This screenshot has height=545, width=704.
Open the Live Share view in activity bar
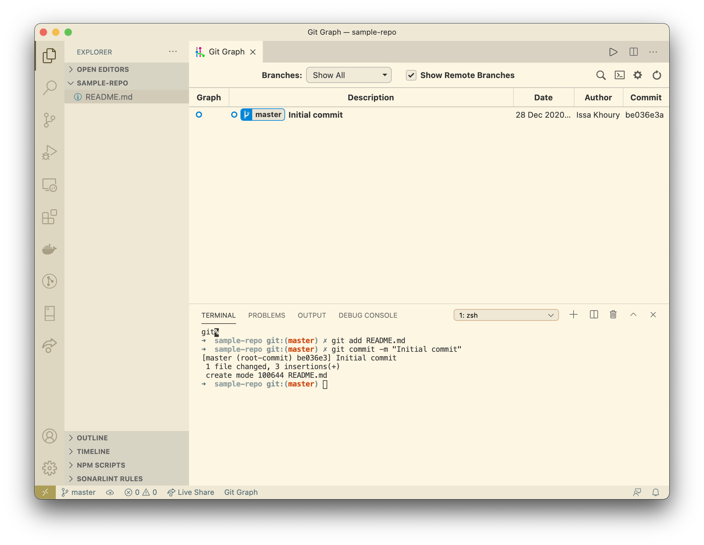(x=49, y=346)
